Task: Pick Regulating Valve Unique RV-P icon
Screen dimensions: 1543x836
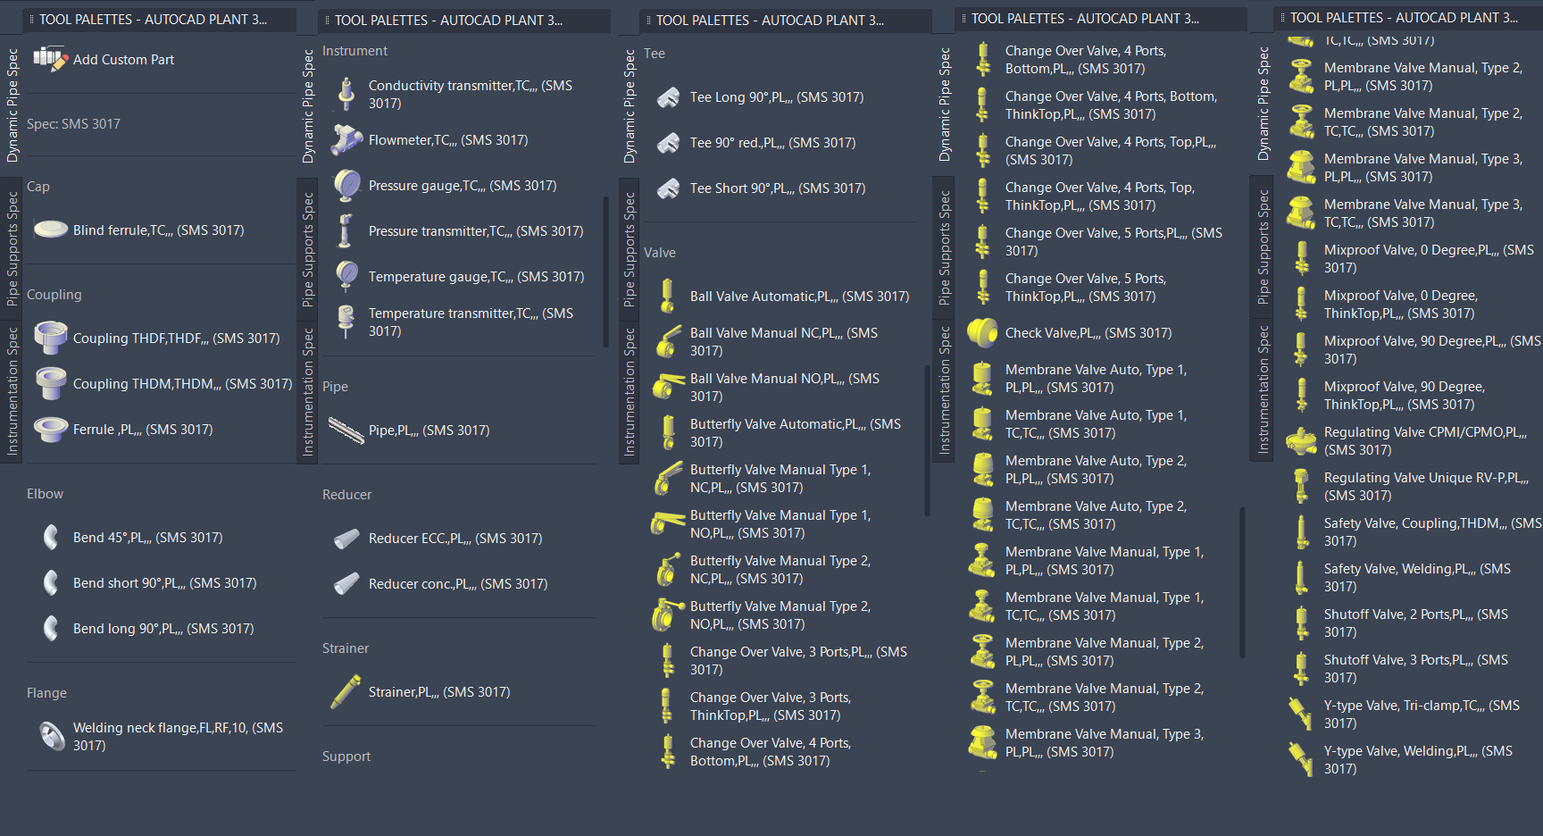Action: [x=1302, y=486]
